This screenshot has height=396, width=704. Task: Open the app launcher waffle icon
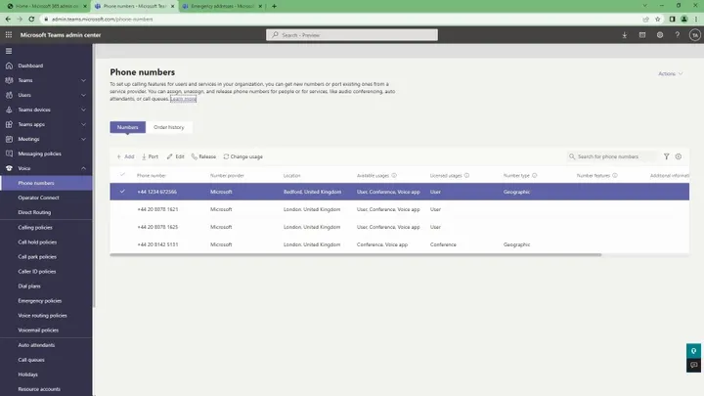[x=9, y=34]
